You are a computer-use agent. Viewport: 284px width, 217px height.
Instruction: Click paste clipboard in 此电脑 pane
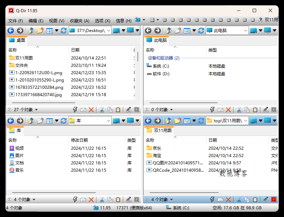255,110
